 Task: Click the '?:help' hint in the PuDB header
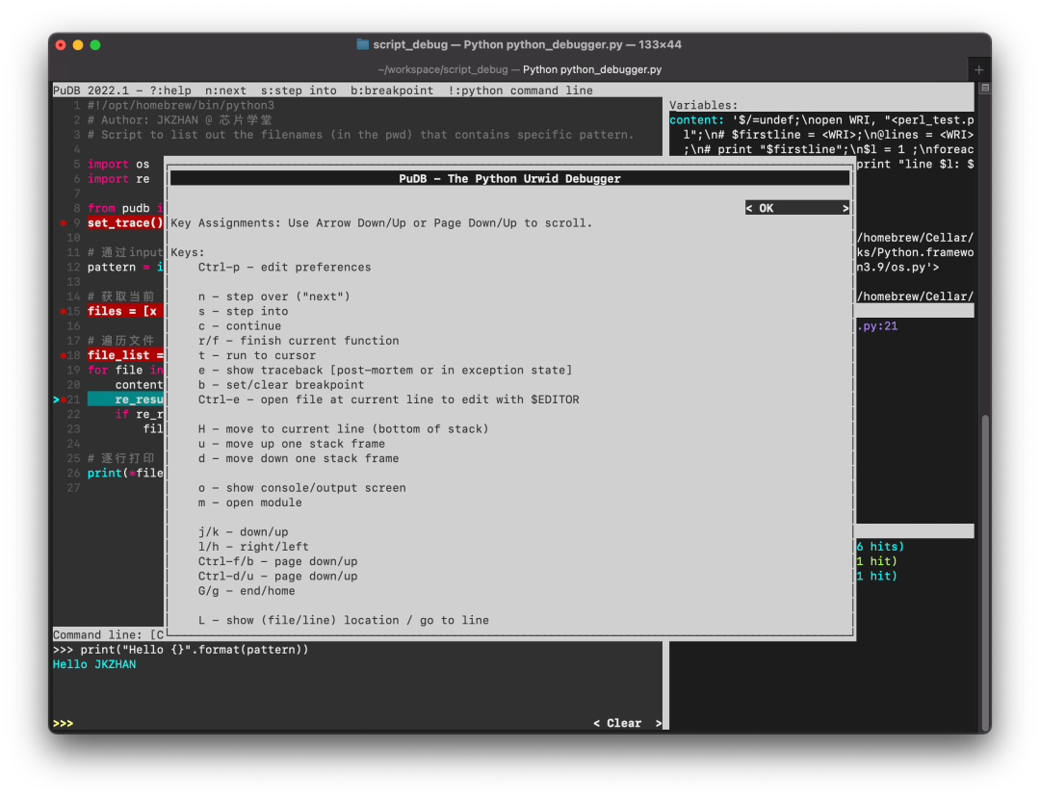pyautogui.click(x=170, y=90)
